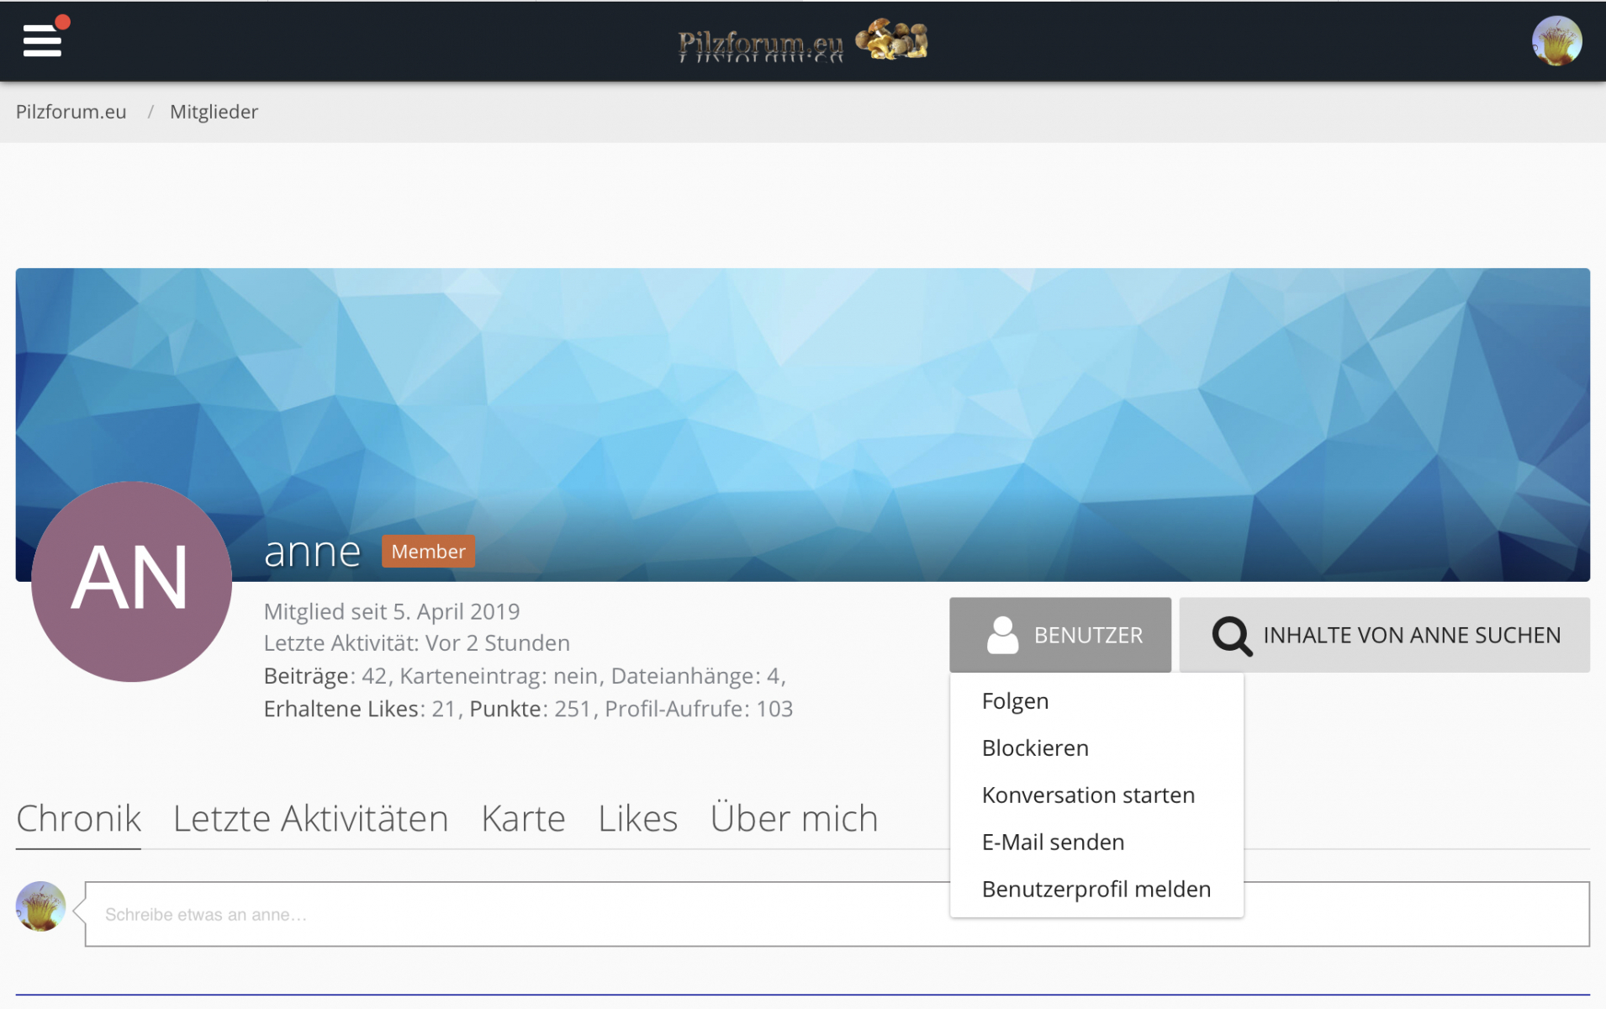
Task: Click the Pilzforum.eu logo
Action: tap(801, 42)
